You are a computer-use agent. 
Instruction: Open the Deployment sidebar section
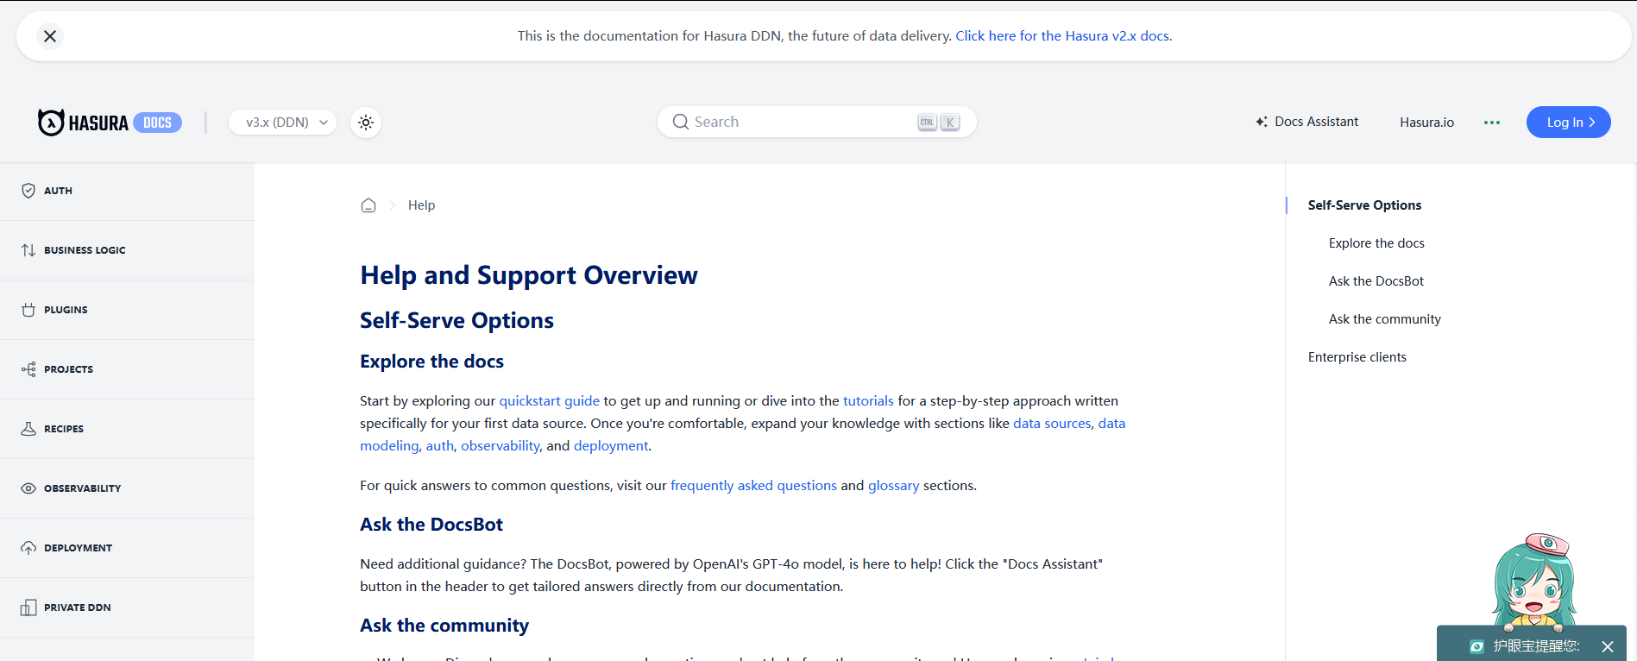127,548
